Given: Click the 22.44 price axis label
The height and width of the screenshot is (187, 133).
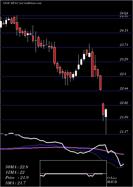Looking at the screenshot, I should point(124,88).
